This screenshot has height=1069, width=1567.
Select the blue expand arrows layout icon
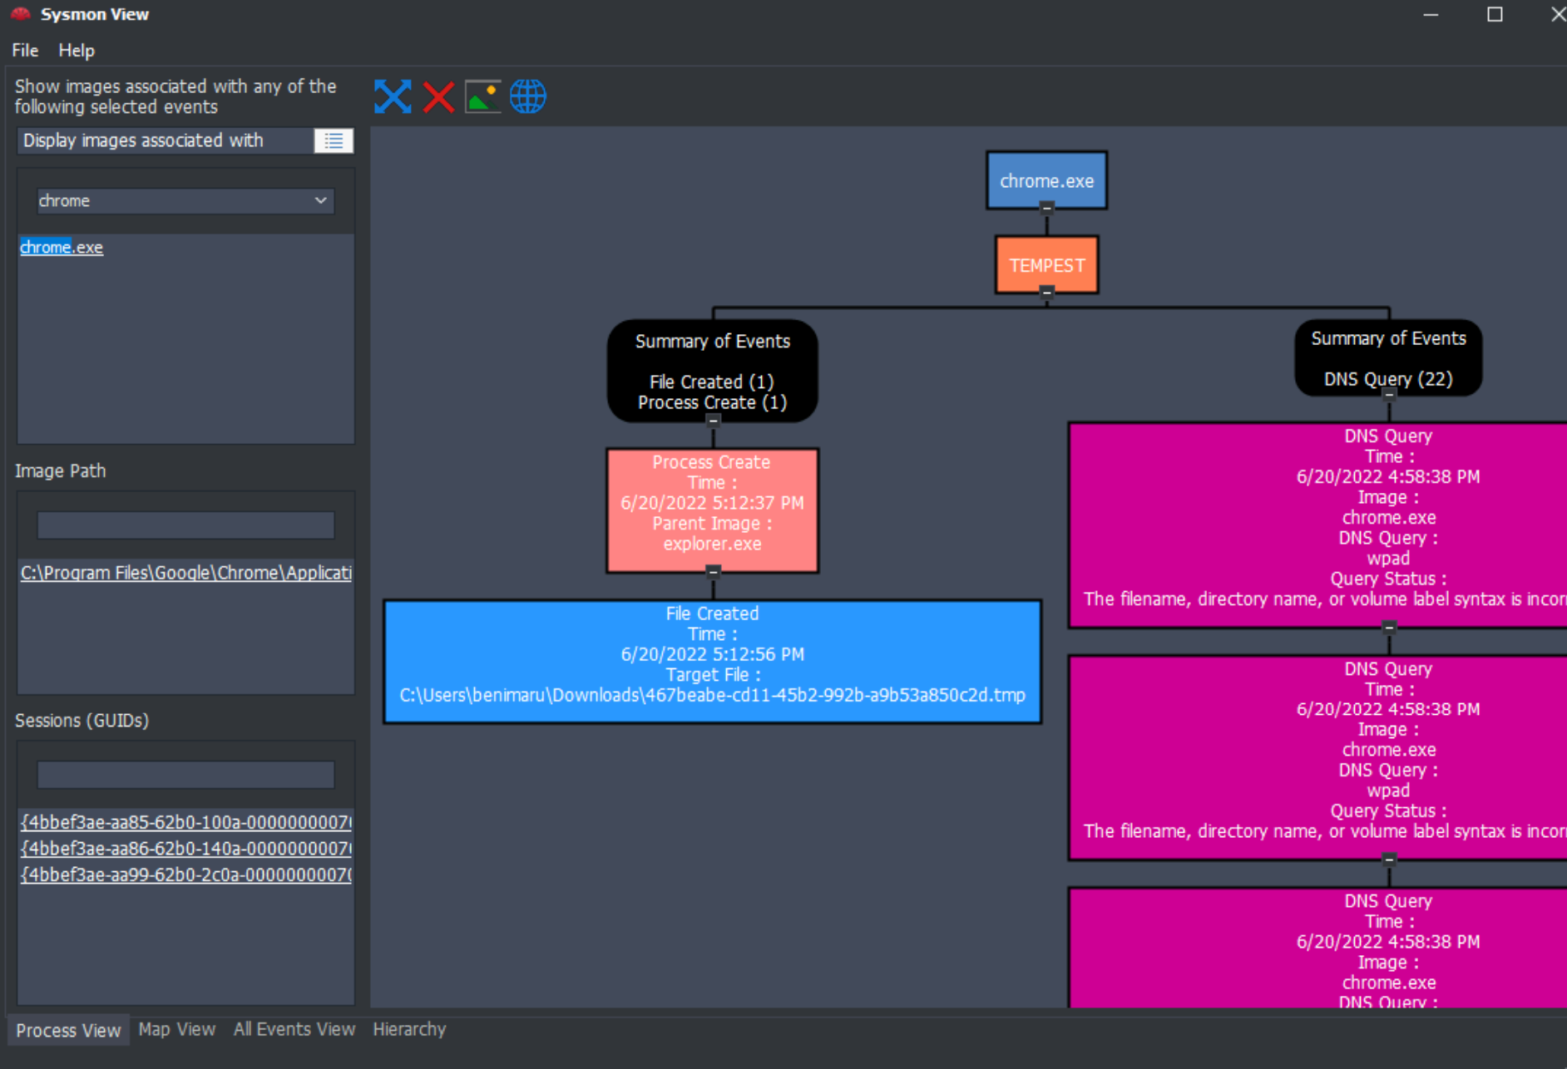pos(393,96)
